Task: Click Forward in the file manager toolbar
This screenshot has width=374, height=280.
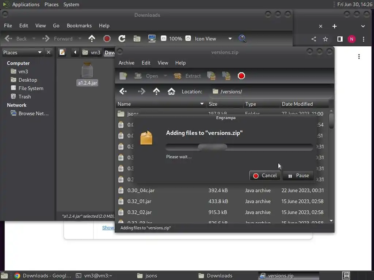Action: [57, 39]
